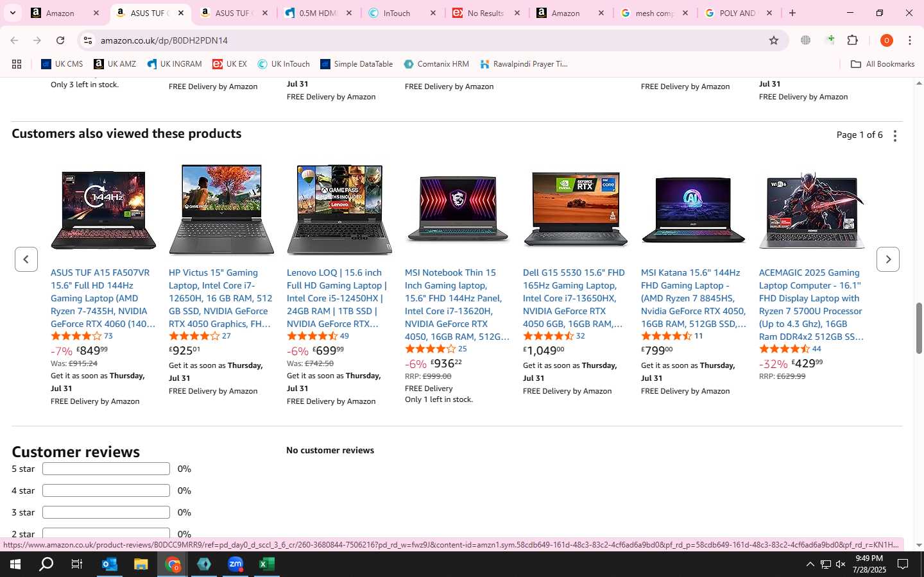Viewport: 924px width, 577px height.
Task: Open Excel from the taskbar
Action: click(x=266, y=564)
